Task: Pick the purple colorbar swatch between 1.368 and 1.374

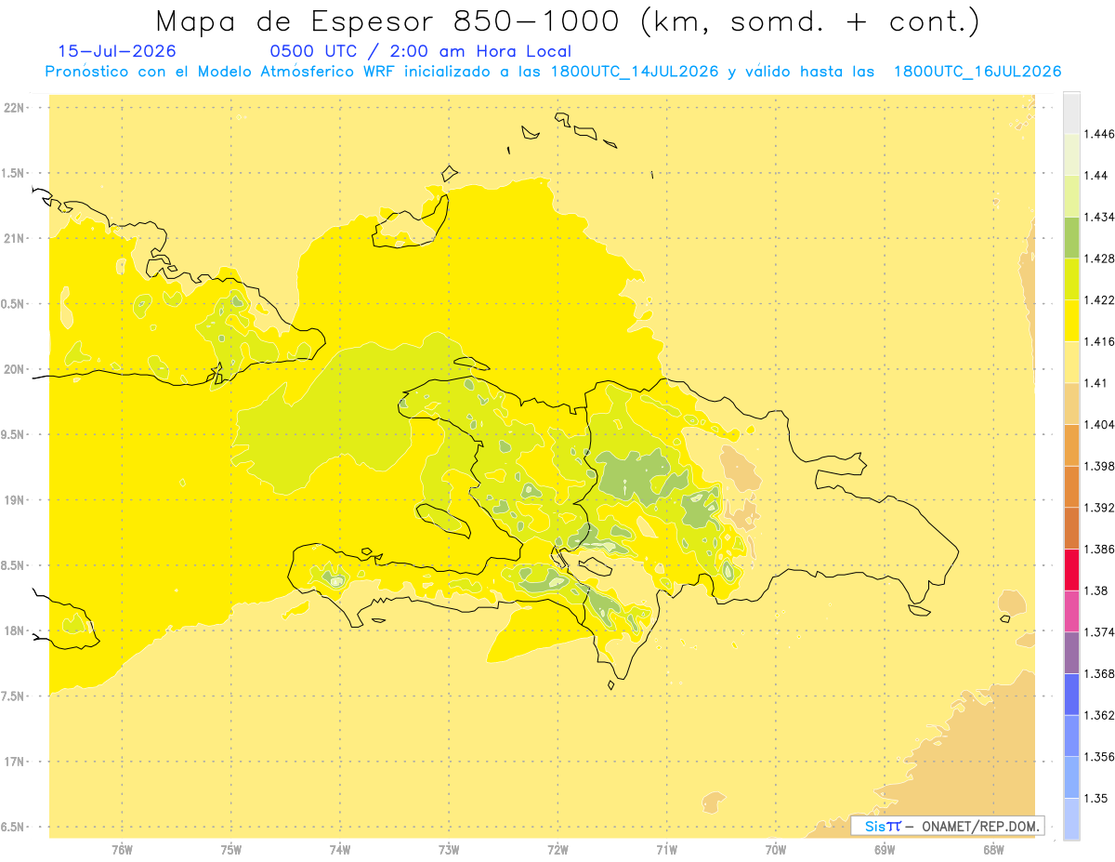Action: tap(1071, 653)
